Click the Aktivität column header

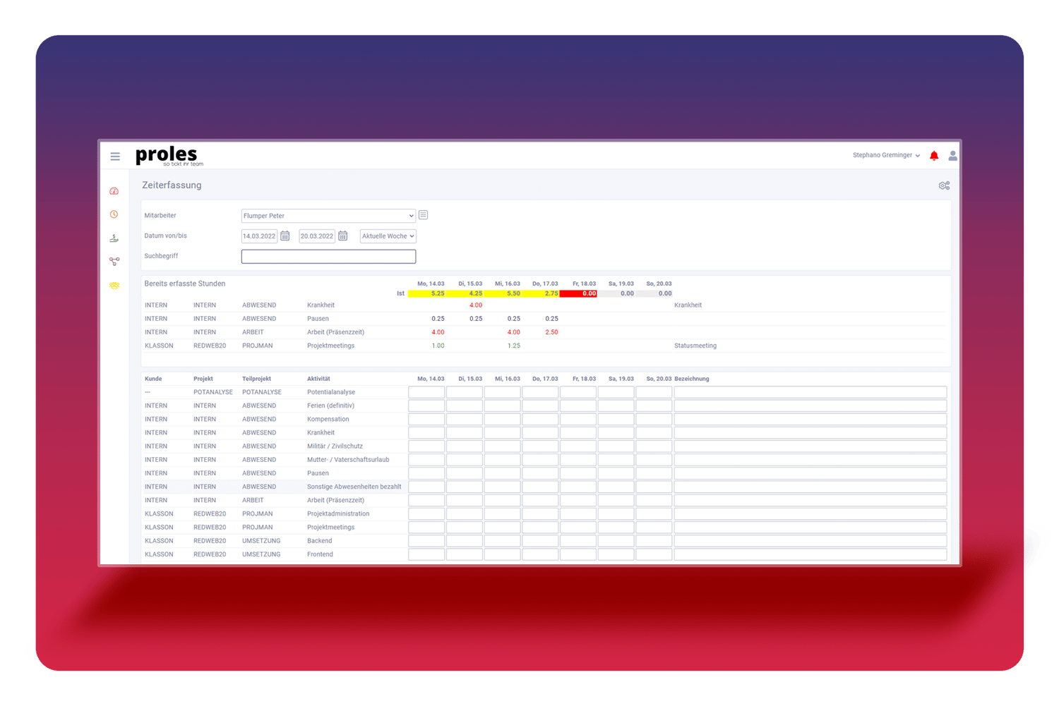318,379
